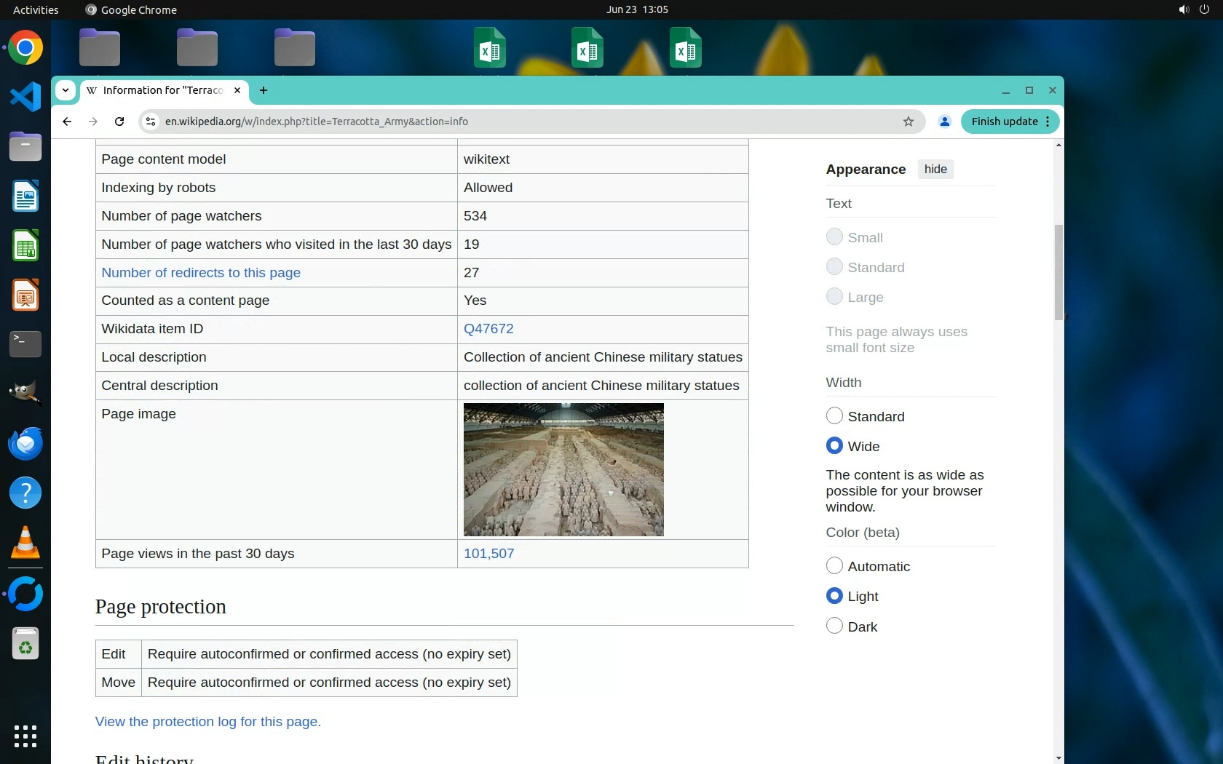Click the browser back arrow
The height and width of the screenshot is (764, 1223).
(67, 122)
